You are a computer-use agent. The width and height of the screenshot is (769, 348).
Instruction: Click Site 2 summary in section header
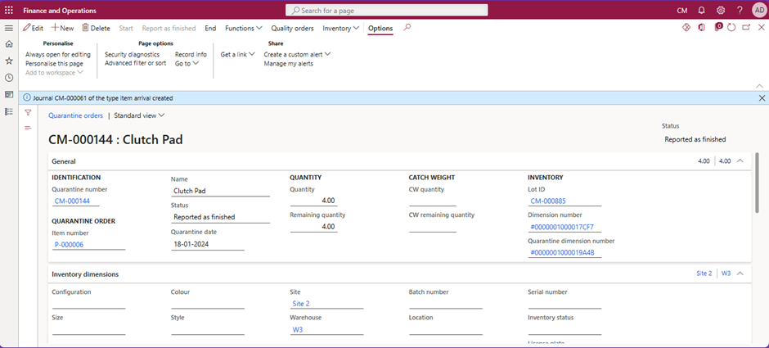tap(704, 273)
